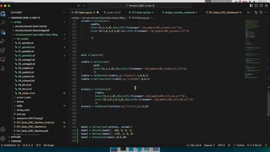Screen dimensions: 270x152
Task: Click the forwarded ports indicator in status bar
Action: 38,145
